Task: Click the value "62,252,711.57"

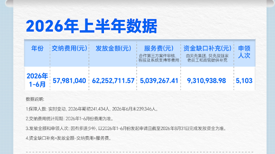Action: [x=113, y=81]
